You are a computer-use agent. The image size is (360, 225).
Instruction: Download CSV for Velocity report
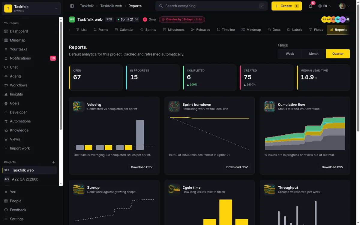[142, 167]
